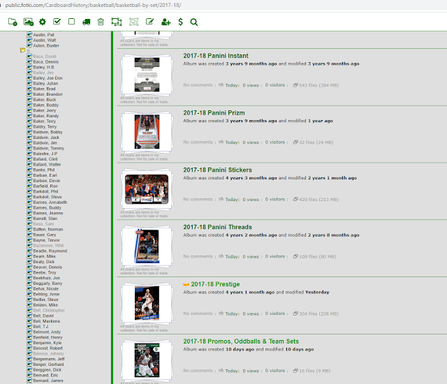
Task: Click the new-item marker beside Prestige title
Action: (186, 285)
